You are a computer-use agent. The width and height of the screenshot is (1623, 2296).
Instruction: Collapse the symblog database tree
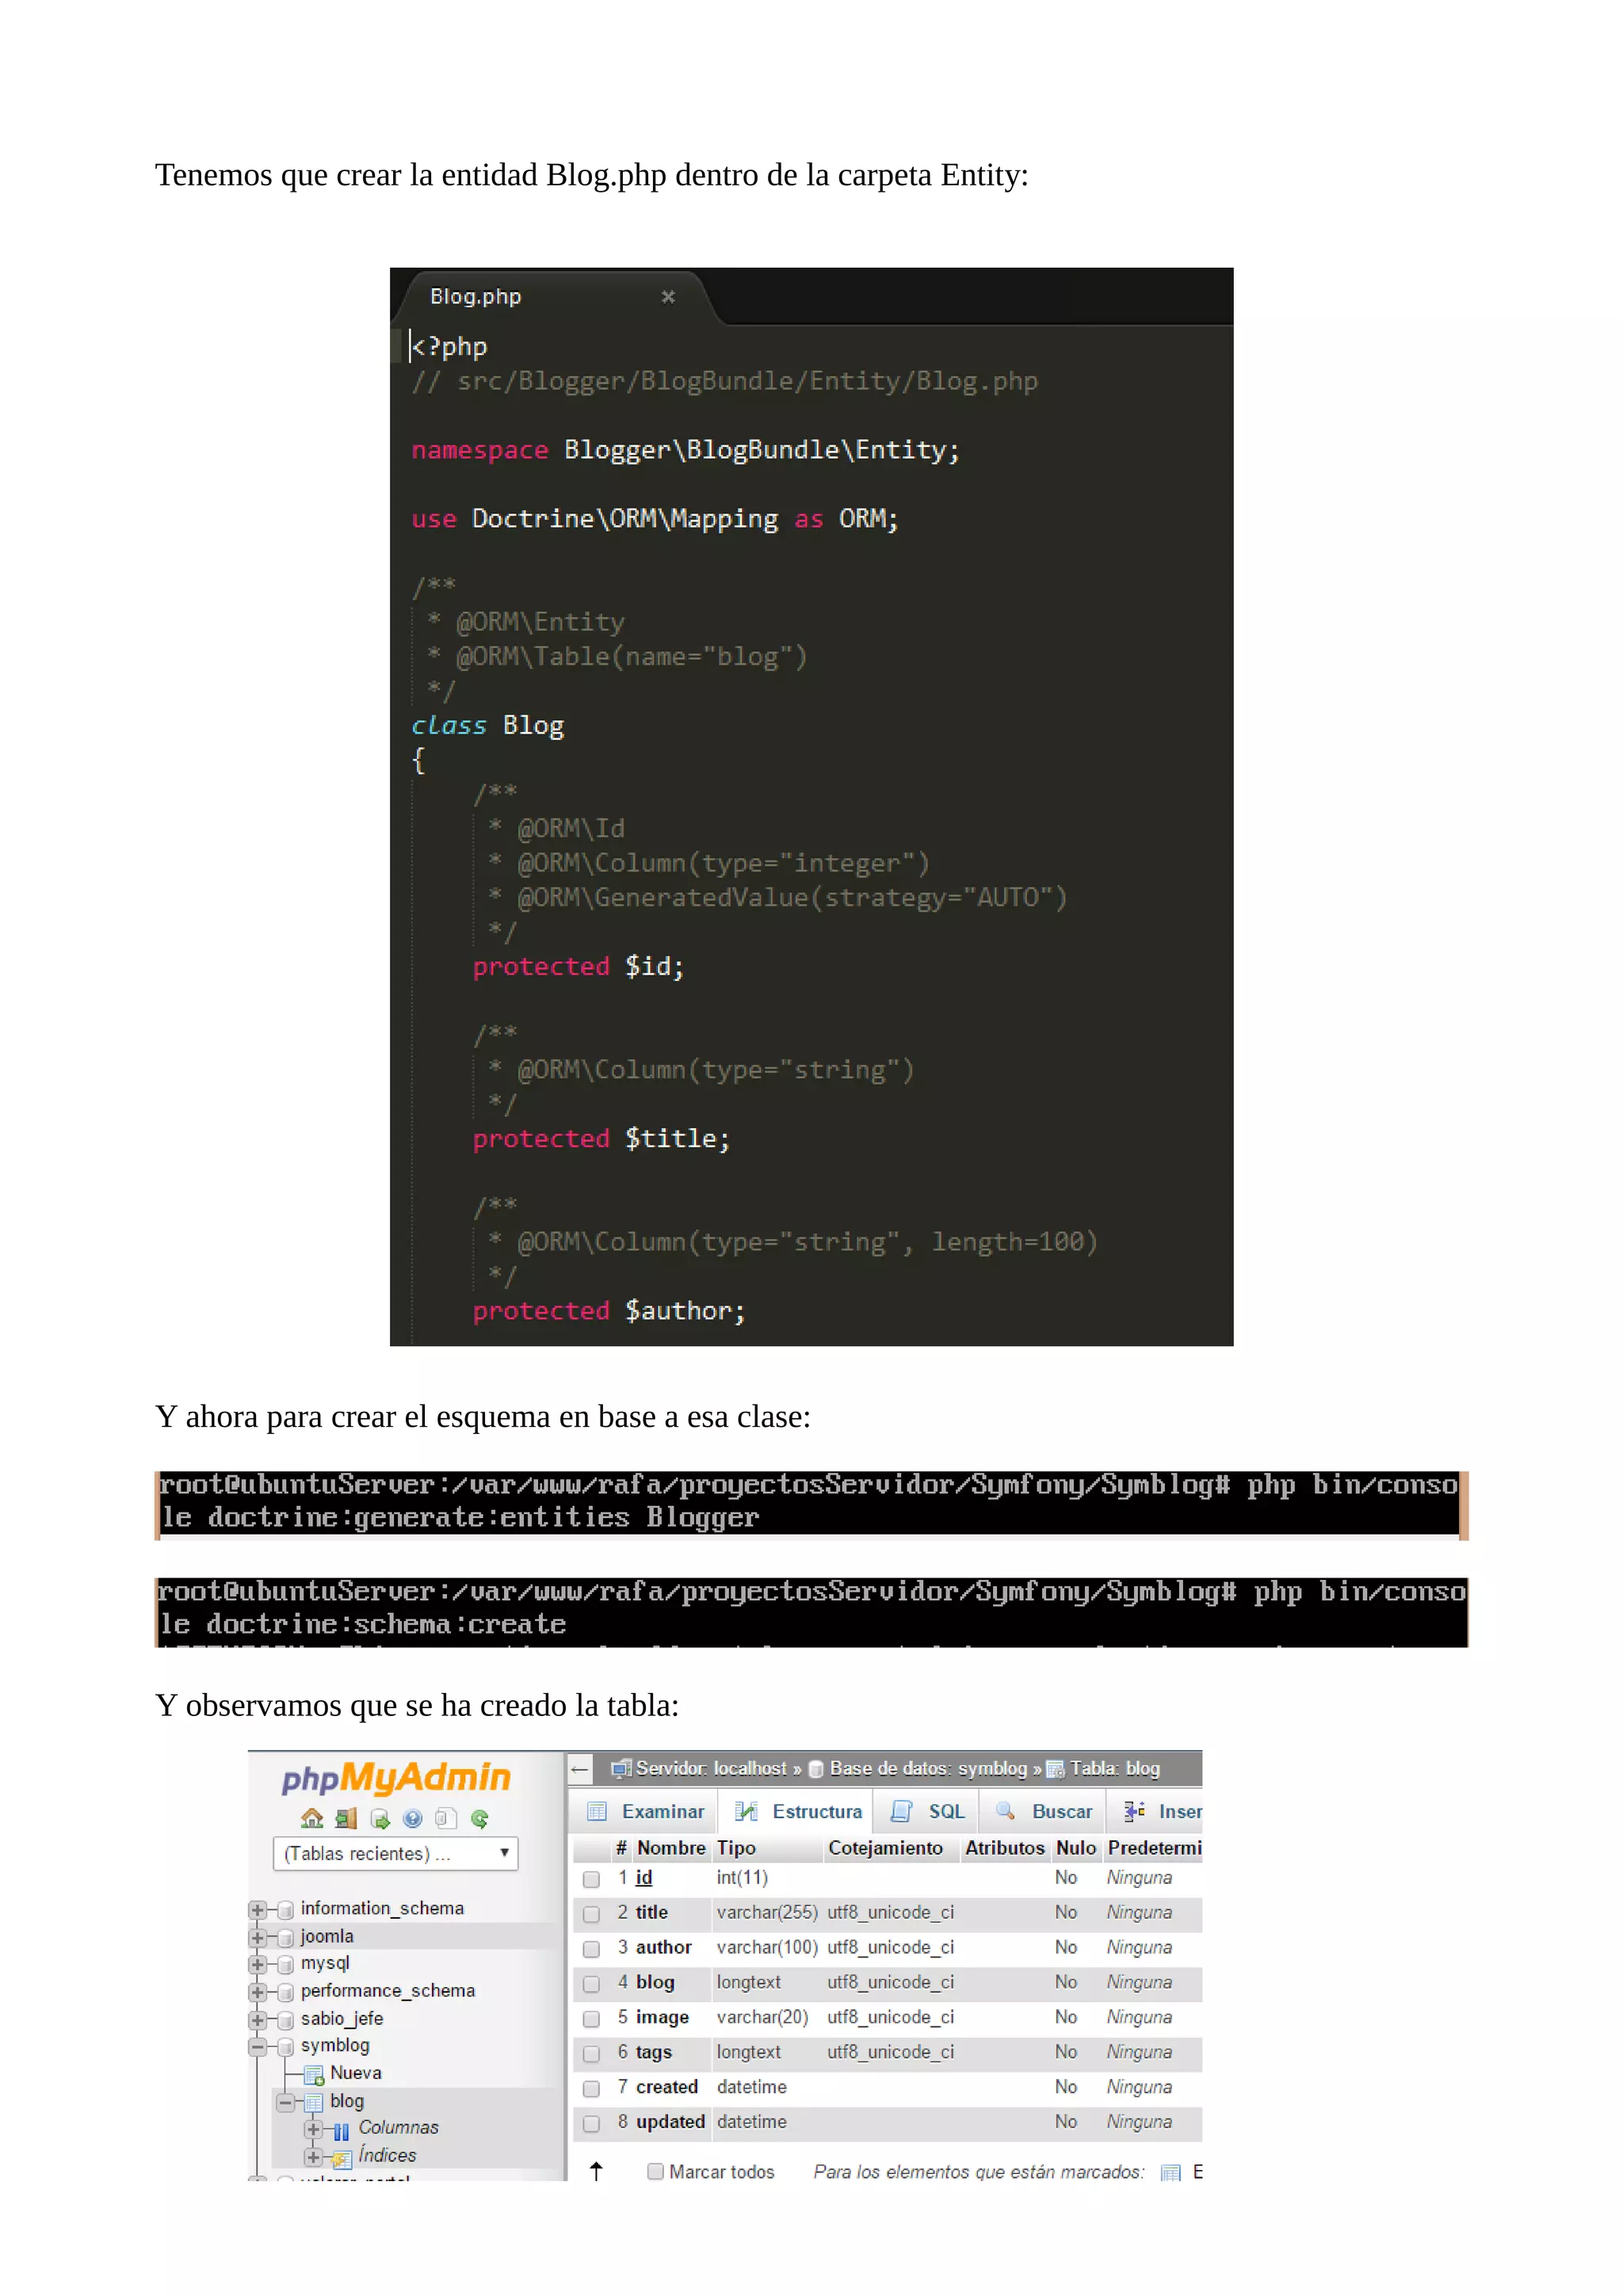[257, 2046]
